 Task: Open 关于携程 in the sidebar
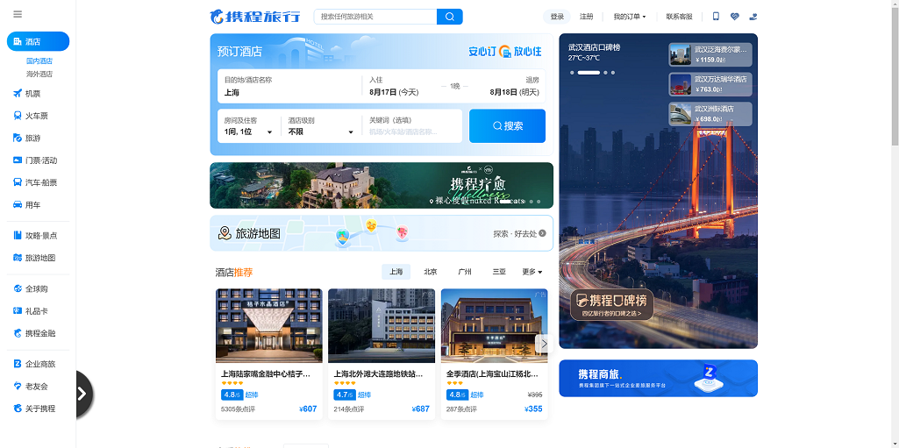tap(38, 409)
